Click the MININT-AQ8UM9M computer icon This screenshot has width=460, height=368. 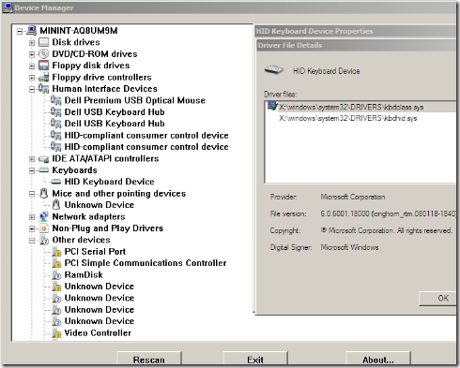[32, 31]
